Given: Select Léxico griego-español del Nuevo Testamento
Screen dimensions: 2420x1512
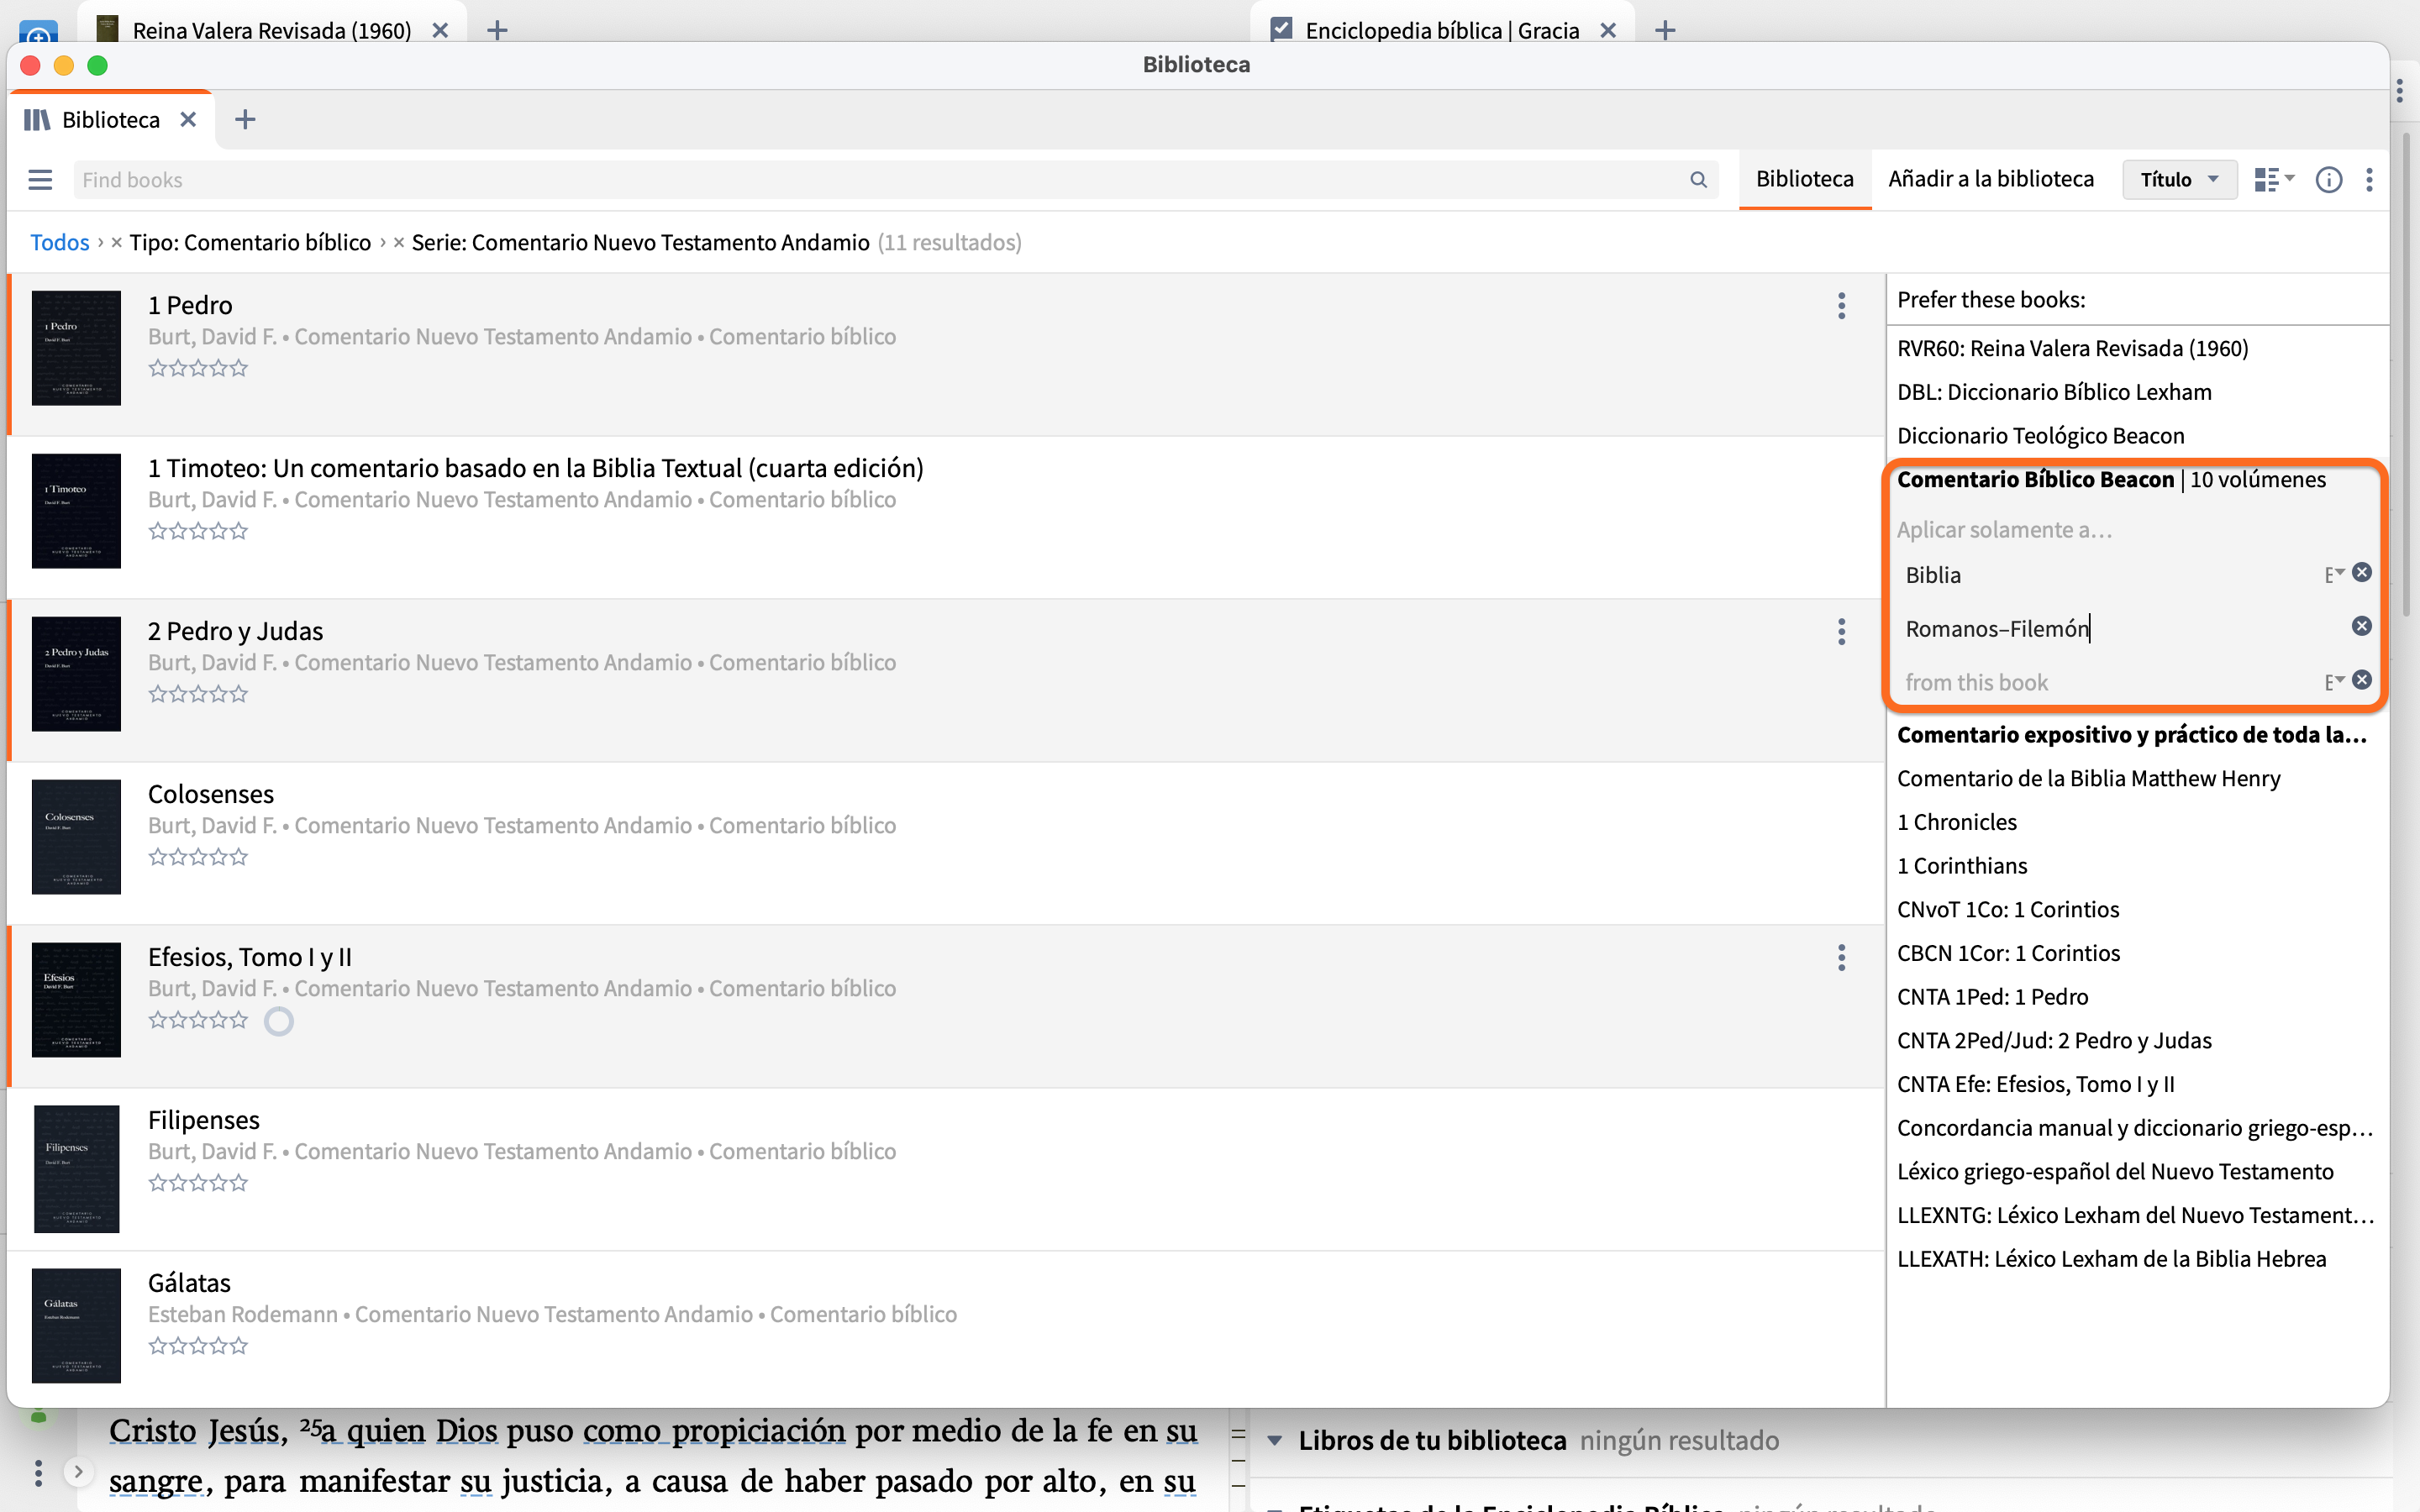Looking at the screenshot, I should click(x=2115, y=1172).
